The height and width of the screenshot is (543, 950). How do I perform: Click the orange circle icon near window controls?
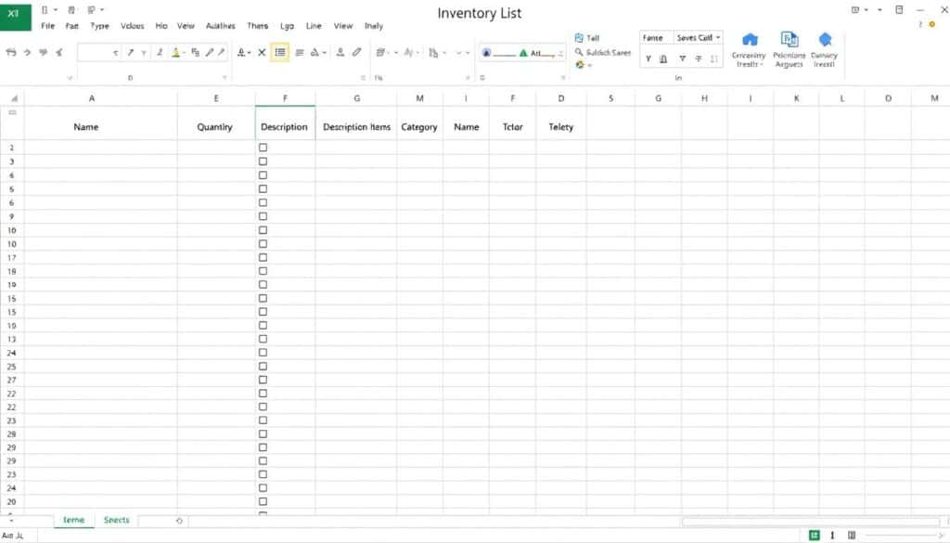[x=932, y=24]
